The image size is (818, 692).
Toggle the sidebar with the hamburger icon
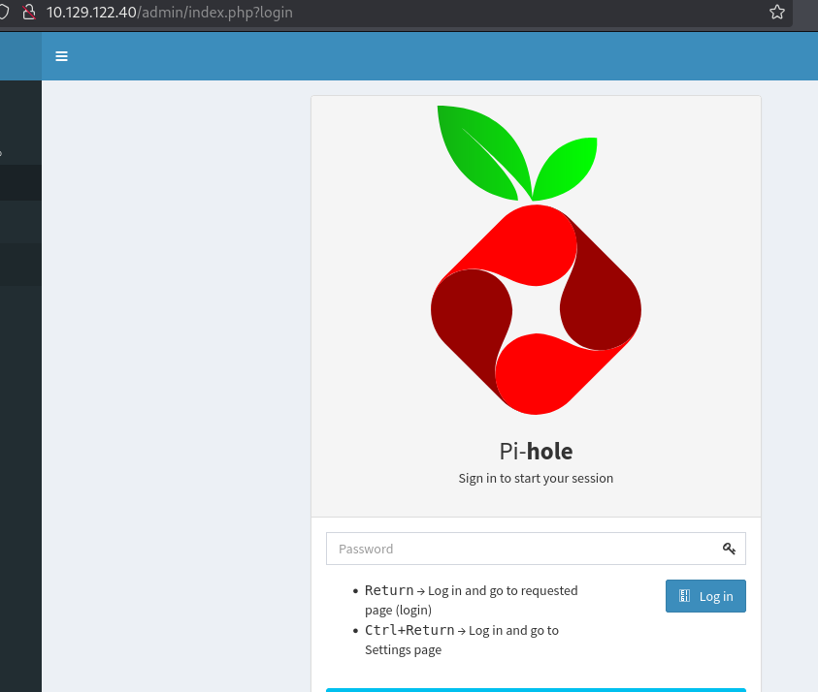click(x=61, y=56)
